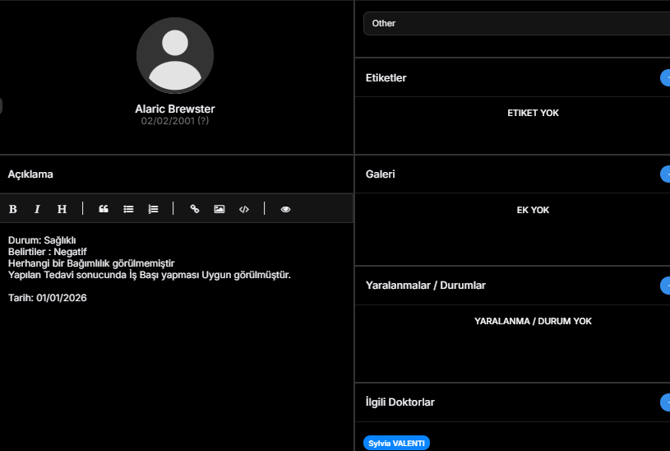Insert a code block with the code icon
This screenshot has height=451, width=670.
pyautogui.click(x=244, y=209)
